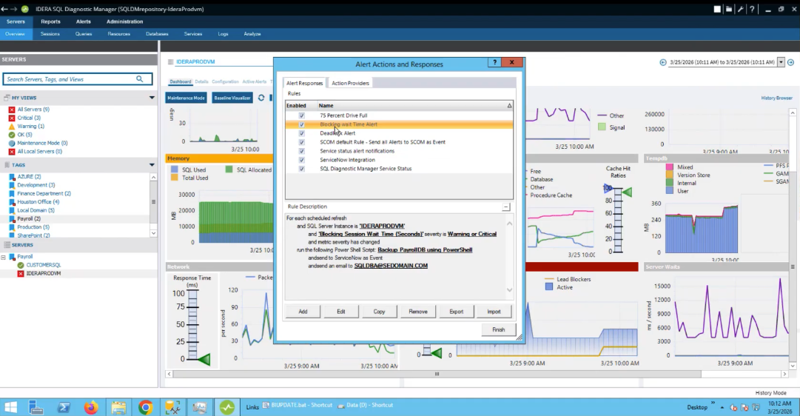Click the back arrow in the title bar
The width and height of the screenshot is (800, 416).
click(4, 9)
